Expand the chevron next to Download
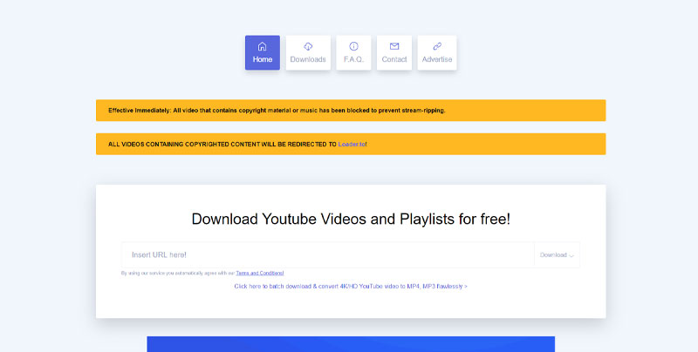Screen dimensions: 698x352 pyautogui.click(x=571, y=256)
